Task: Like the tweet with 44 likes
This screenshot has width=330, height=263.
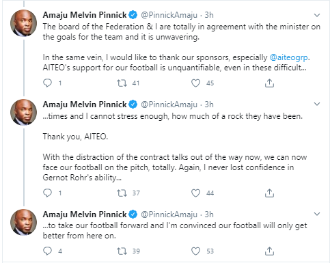Action: click(195, 193)
